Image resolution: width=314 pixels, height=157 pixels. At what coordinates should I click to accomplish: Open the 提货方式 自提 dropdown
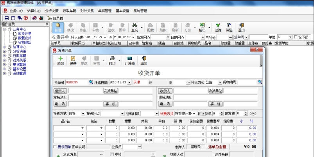coord(83,114)
